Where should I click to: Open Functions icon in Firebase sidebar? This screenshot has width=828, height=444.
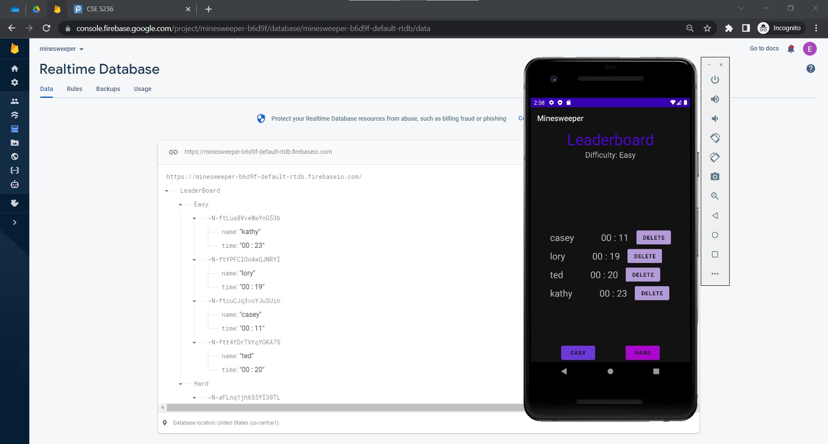(15, 170)
